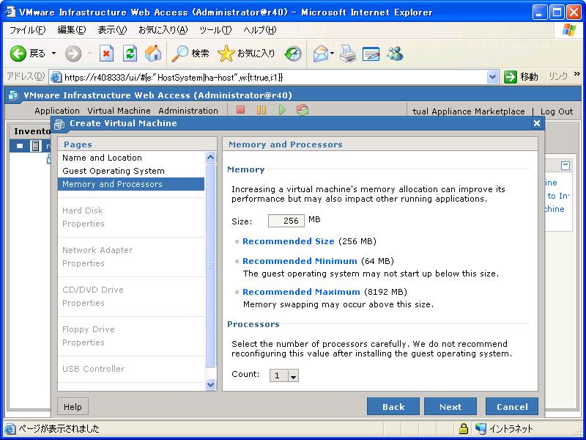
Task: Open the IE Search magnifier button
Action: click(190, 54)
